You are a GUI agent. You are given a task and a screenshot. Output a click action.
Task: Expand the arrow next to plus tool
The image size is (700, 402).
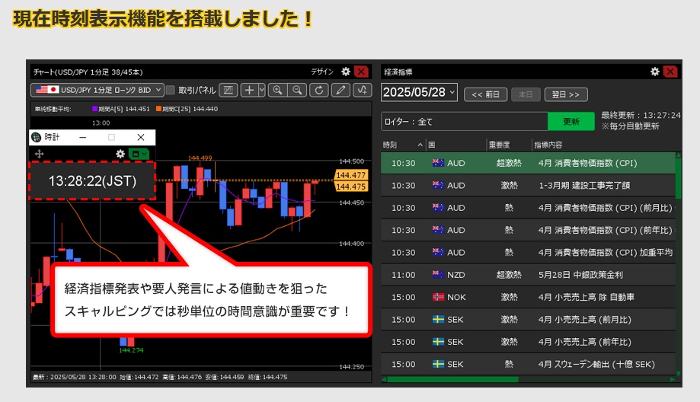tap(262, 90)
